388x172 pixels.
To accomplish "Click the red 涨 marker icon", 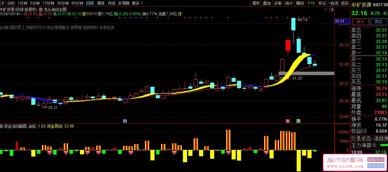I will [x=287, y=121].
